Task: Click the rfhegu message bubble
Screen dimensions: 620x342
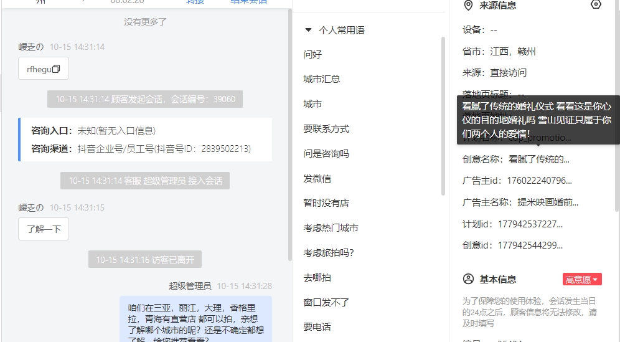Action: point(44,68)
